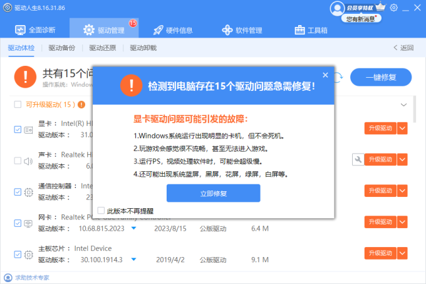
Task: Click the large orange alert icon beside 共有15个
Action: point(25,77)
